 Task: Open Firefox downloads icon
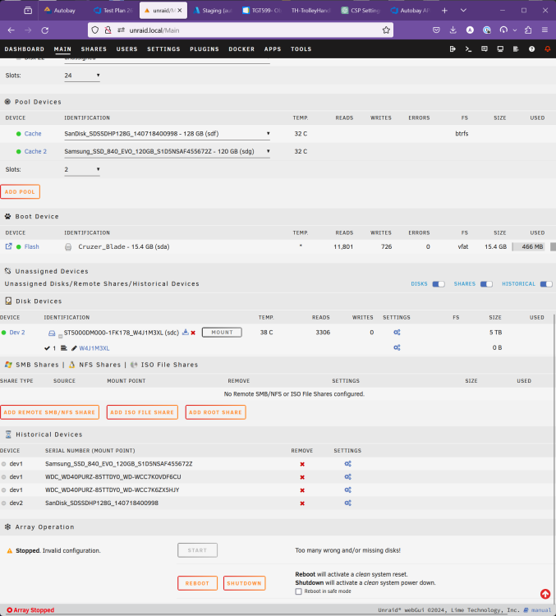[x=453, y=30]
